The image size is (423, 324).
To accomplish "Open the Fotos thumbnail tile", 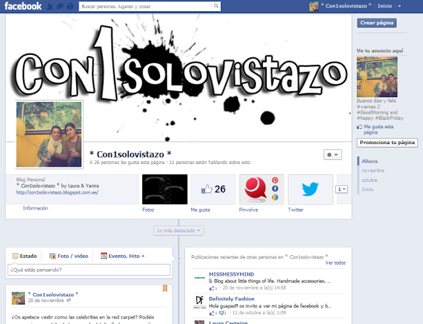I will click(165, 189).
